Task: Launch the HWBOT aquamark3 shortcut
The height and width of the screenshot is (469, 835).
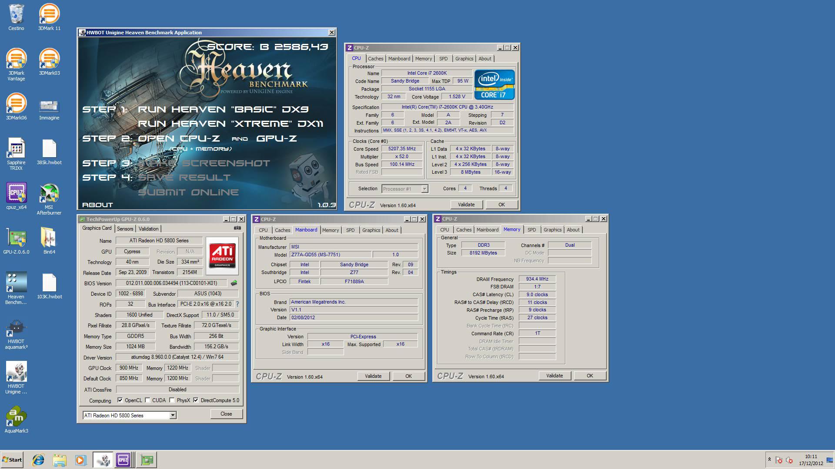Action: (x=16, y=333)
